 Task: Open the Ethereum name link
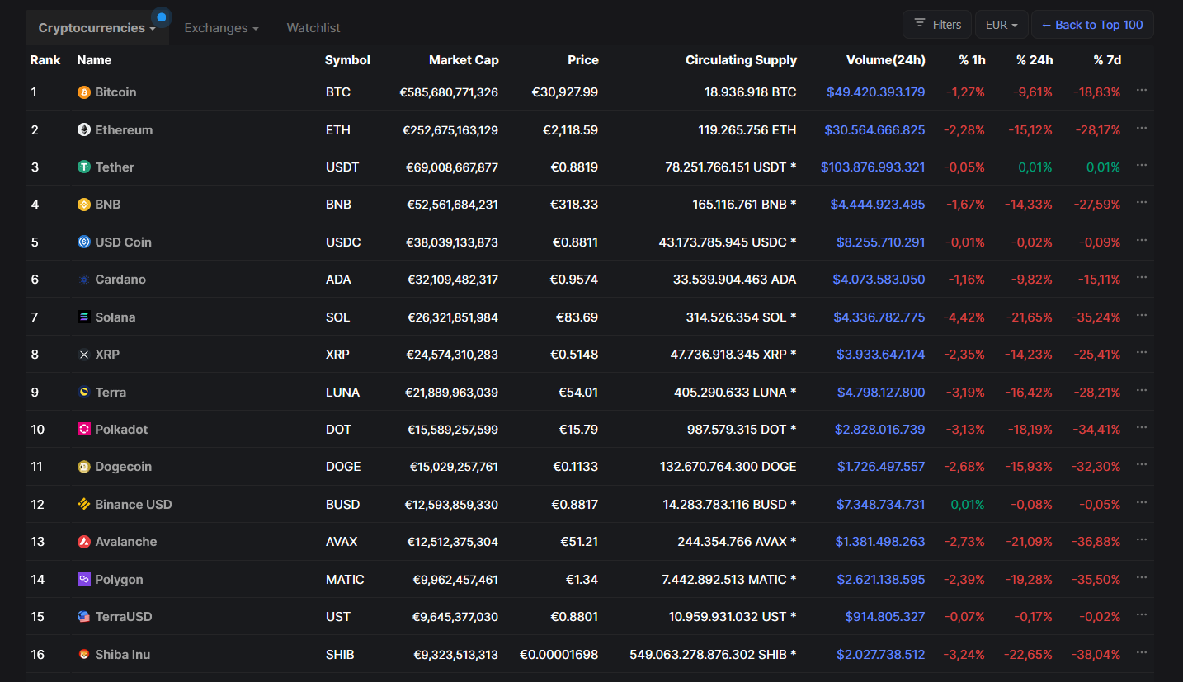pos(124,130)
